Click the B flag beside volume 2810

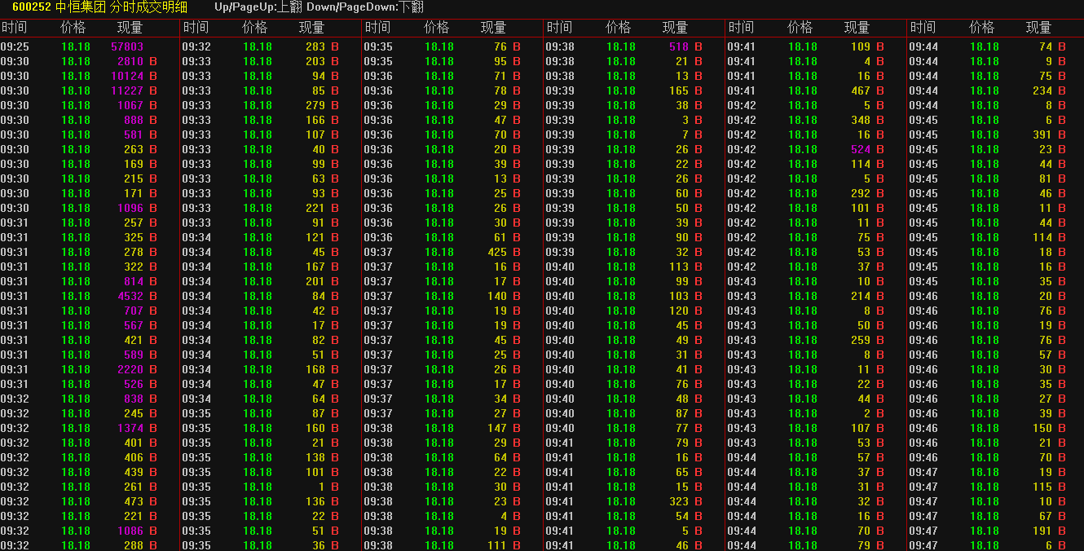coord(153,61)
